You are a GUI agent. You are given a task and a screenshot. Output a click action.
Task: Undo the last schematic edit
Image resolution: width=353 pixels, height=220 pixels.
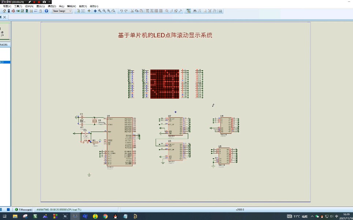122,11
